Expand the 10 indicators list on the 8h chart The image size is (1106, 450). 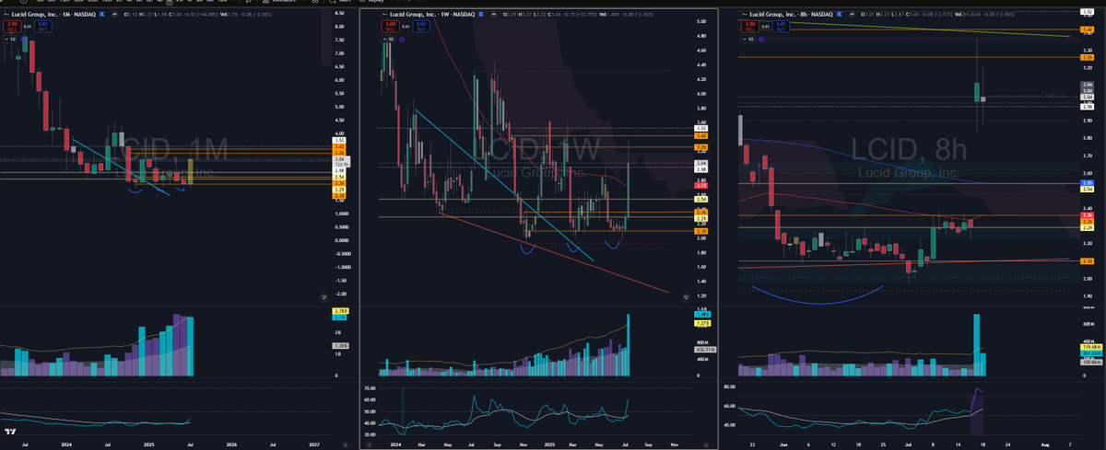click(747, 40)
